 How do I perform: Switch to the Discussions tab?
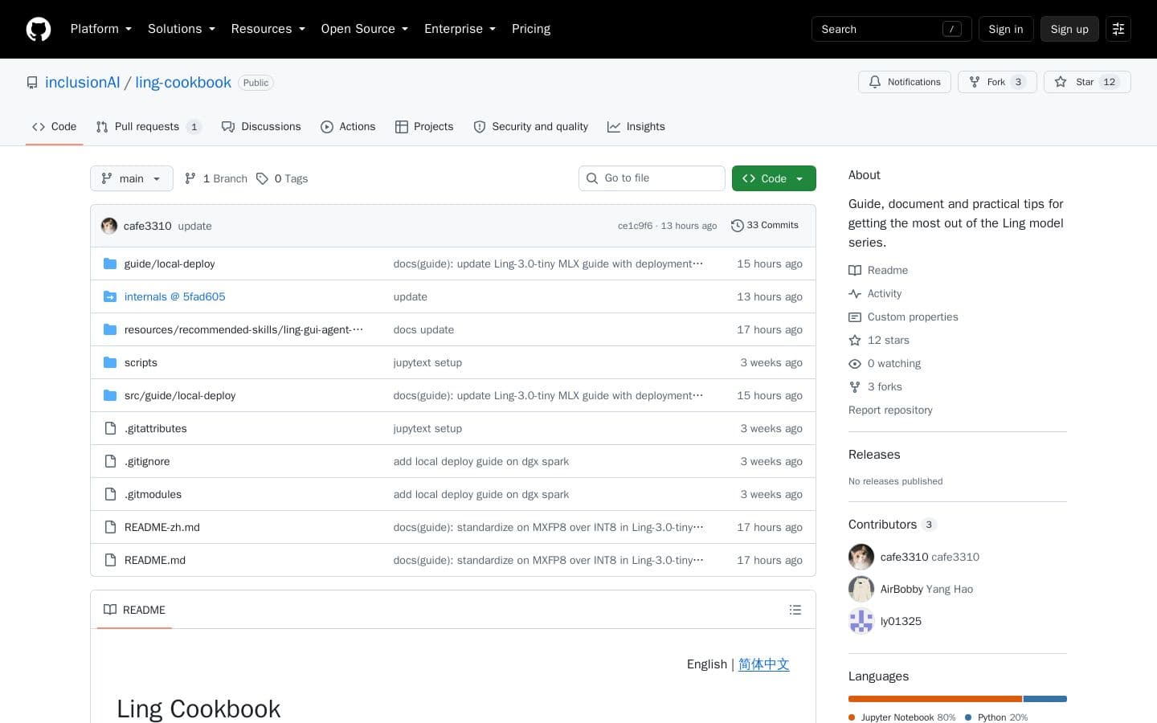(x=261, y=126)
